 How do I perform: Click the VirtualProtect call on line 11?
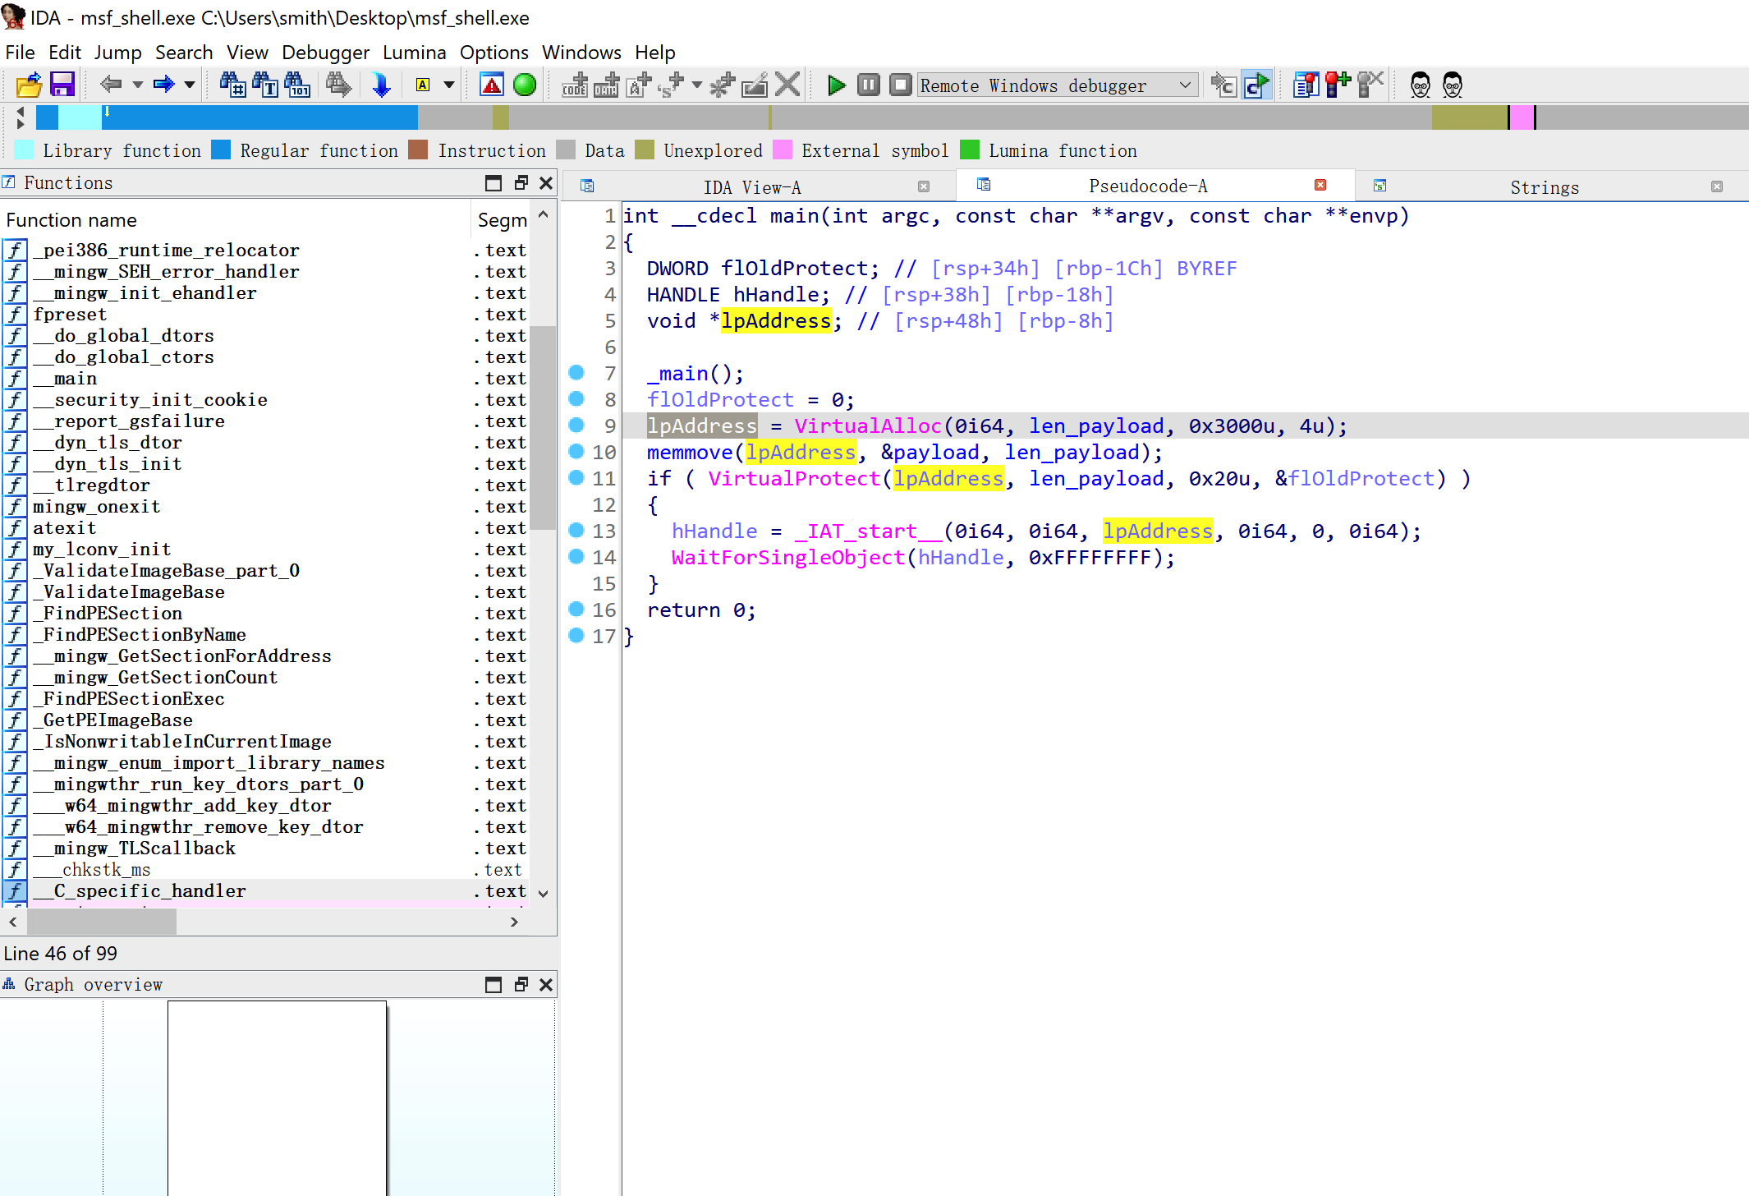coord(794,478)
